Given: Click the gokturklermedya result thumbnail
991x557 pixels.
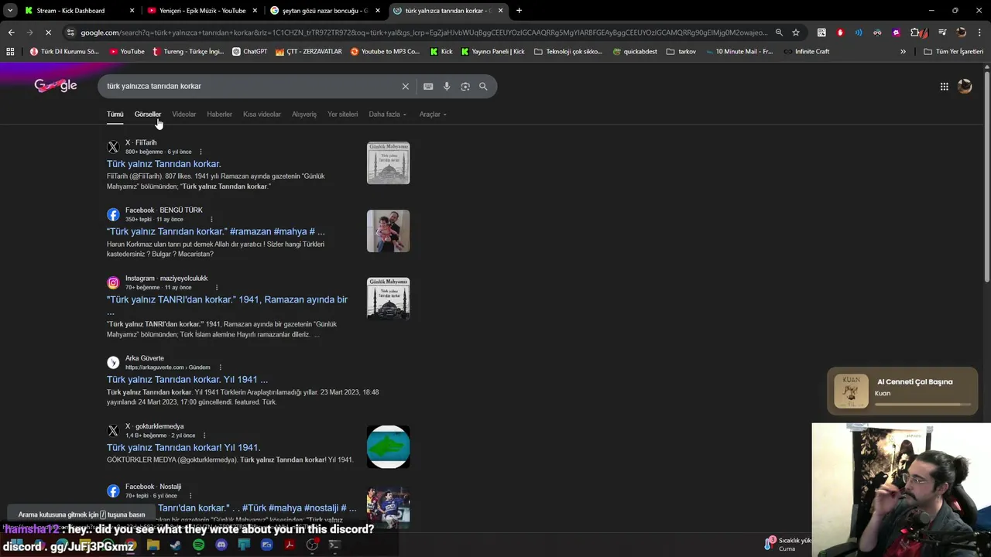Looking at the screenshot, I should 388,447.
